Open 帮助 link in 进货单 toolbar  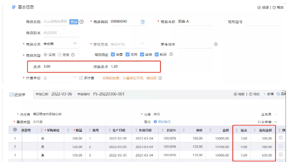click(x=254, y=94)
